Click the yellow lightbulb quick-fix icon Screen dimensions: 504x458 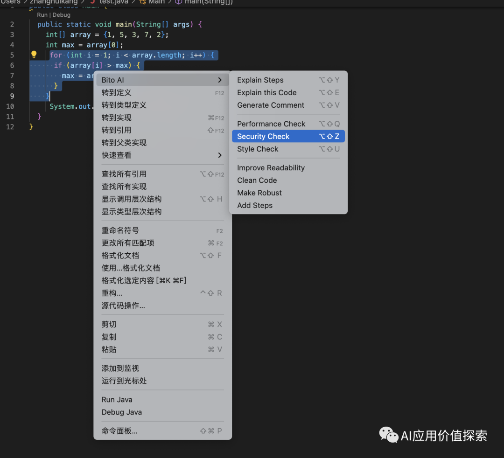pyautogui.click(x=34, y=55)
